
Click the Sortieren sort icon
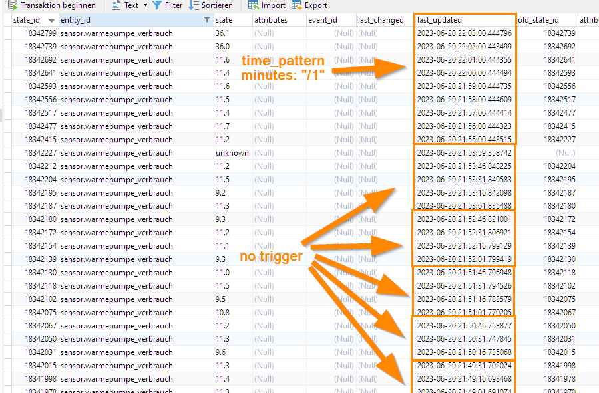[194, 5]
